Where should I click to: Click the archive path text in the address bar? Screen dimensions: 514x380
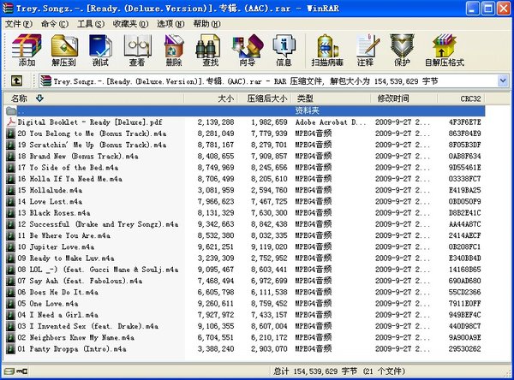(246, 81)
